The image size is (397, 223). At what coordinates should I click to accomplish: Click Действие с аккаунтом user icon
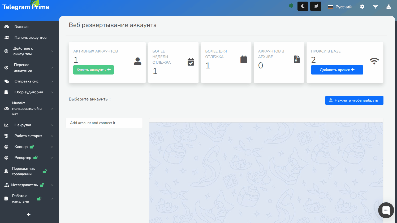click(x=6, y=51)
